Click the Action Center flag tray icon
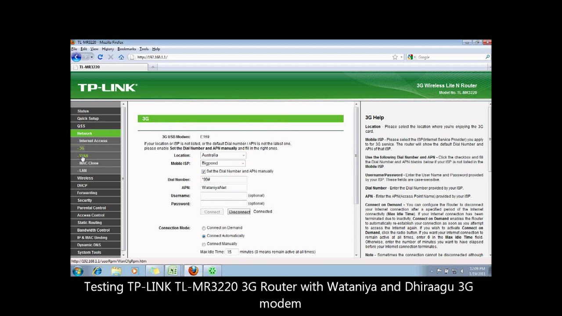The image size is (562, 316). pyautogui.click(x=440, y=271)
